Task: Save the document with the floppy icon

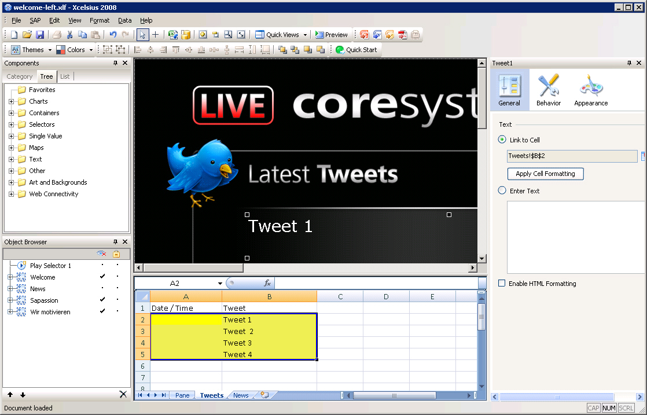Action: point(39,35)
